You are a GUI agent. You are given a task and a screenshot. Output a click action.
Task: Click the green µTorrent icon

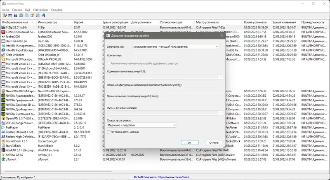(3, 159)
